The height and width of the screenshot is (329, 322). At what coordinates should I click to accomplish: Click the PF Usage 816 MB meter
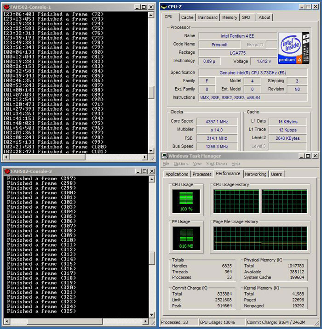186,238
